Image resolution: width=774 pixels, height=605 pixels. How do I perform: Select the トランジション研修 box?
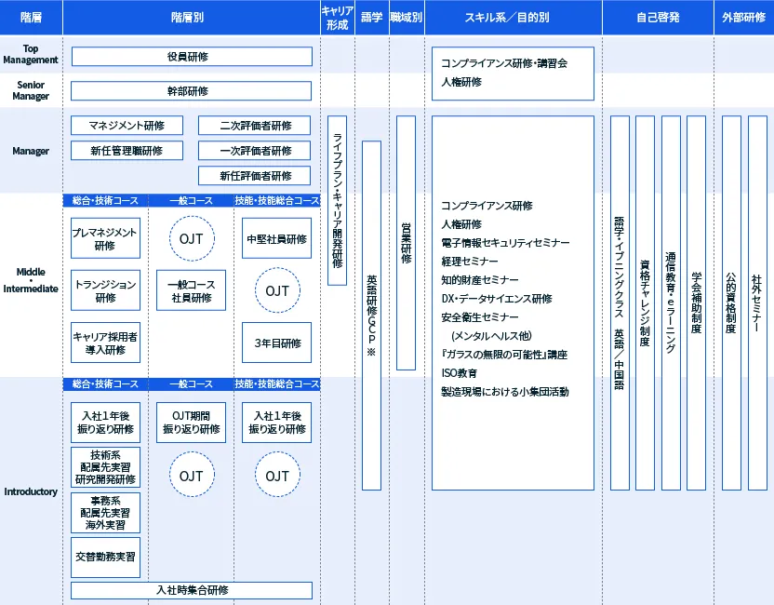(x=105, y=290)
